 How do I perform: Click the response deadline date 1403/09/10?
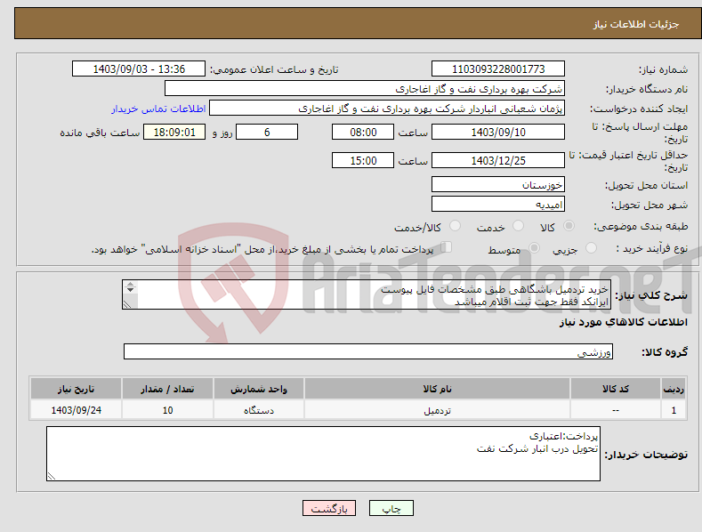click(498, 132)
